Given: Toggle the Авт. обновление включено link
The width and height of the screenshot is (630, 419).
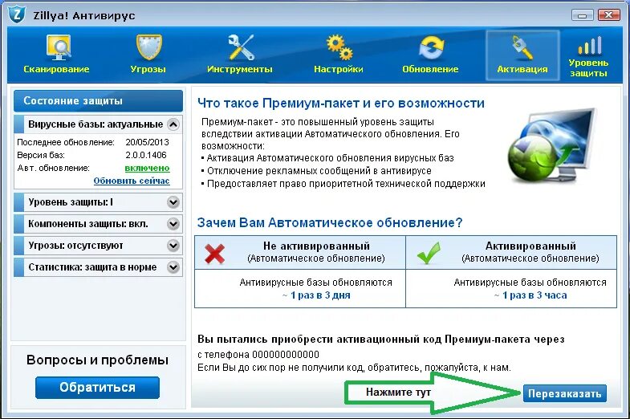Looking at the screenshot, I should pyautogui.click(x=147, y=168).
